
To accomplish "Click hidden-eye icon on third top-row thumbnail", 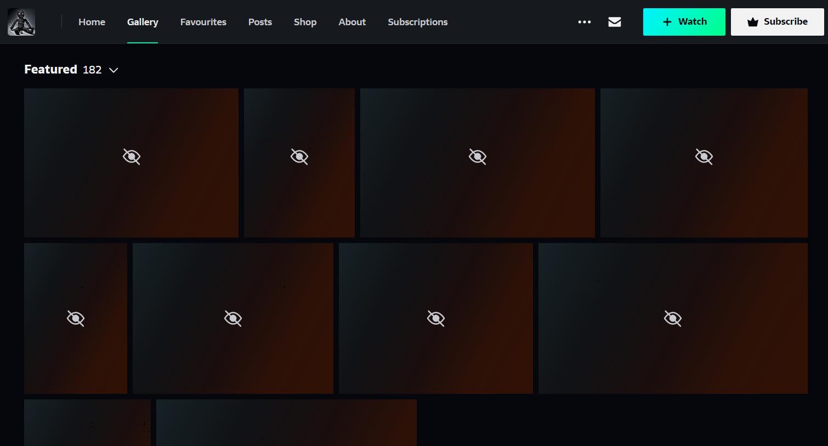I will [478, 157].
